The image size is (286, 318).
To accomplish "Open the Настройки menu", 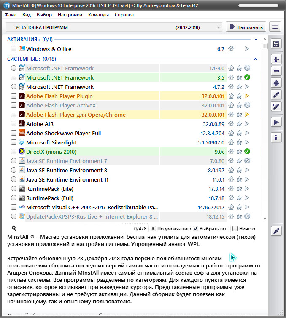I will pyautogui.click(x=70, y=15).
